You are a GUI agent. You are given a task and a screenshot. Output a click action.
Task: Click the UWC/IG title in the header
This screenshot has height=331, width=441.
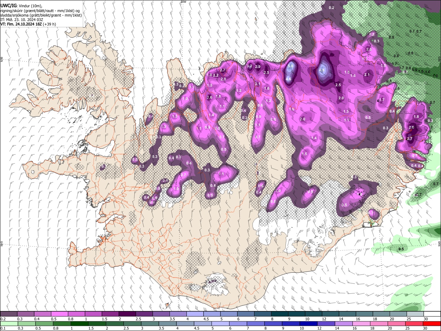click(x=8, y=6)
